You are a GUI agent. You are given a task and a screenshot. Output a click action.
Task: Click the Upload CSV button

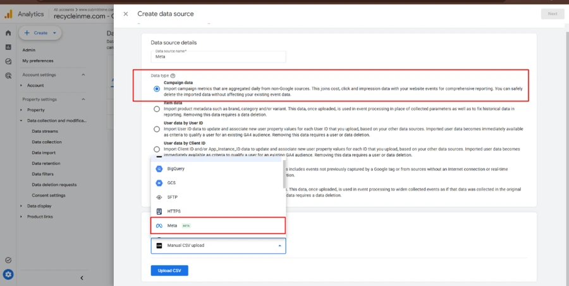pos(169,270)
